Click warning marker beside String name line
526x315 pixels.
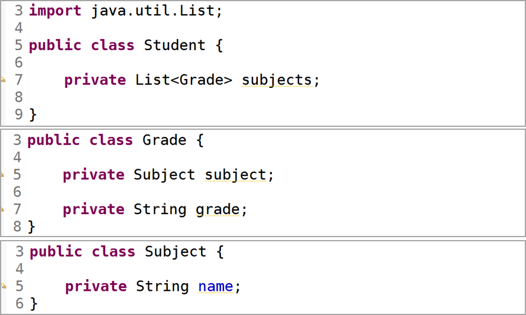point(4,286)
